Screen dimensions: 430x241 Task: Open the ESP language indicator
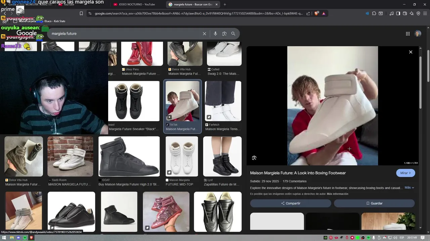point(402,238)
